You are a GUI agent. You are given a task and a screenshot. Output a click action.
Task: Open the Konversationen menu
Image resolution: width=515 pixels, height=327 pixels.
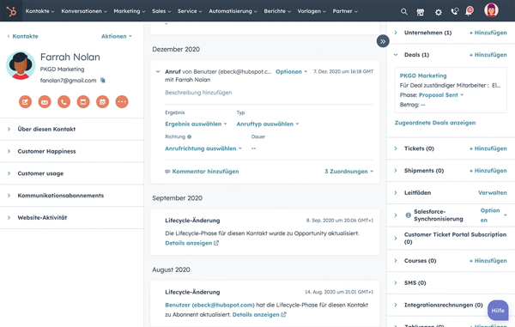tap(84, 11)
